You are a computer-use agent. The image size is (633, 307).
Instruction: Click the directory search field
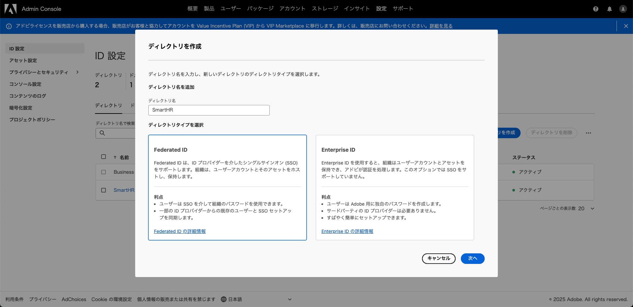pyautogui.click(x=115, y=133)
